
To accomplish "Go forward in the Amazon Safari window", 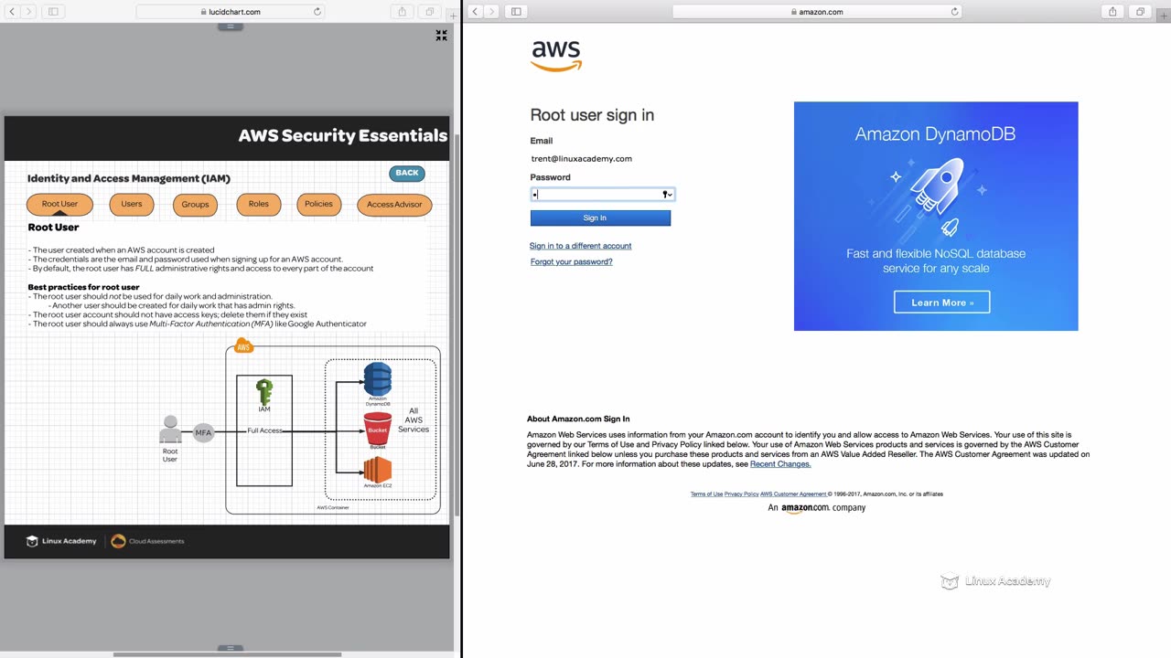I will point(492,12).
